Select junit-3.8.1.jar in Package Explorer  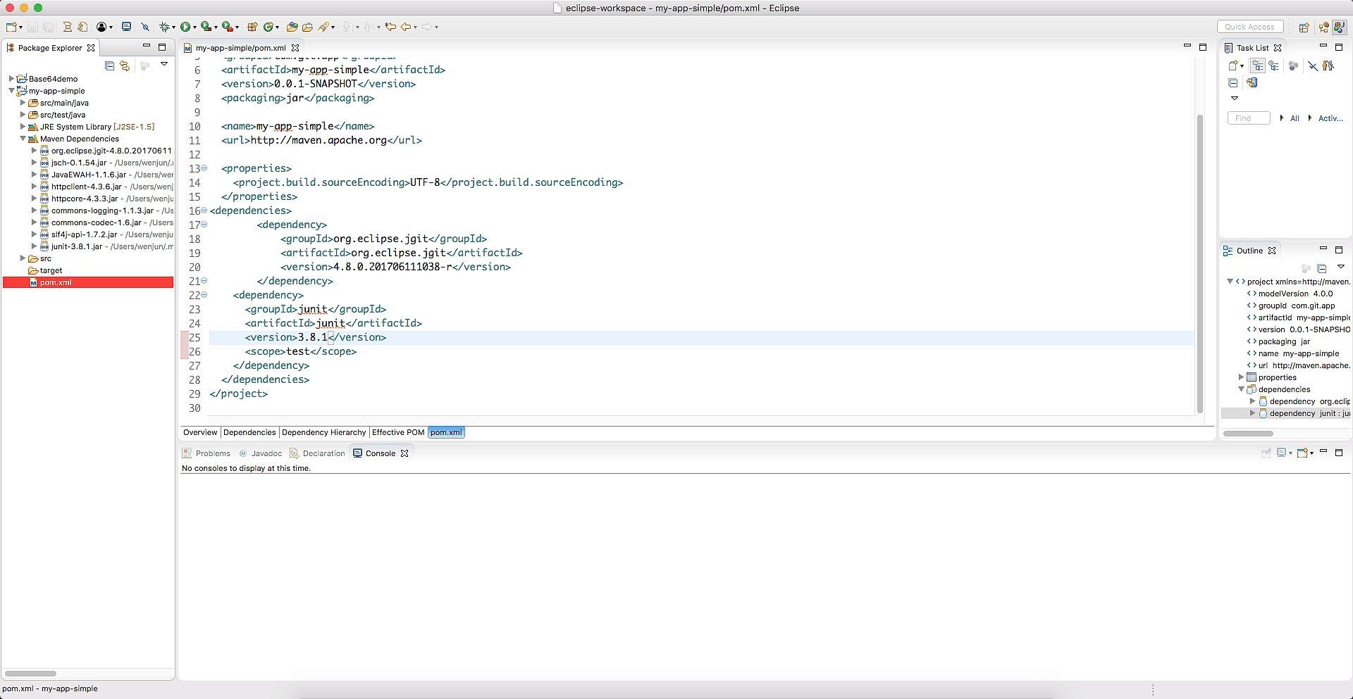76,246
